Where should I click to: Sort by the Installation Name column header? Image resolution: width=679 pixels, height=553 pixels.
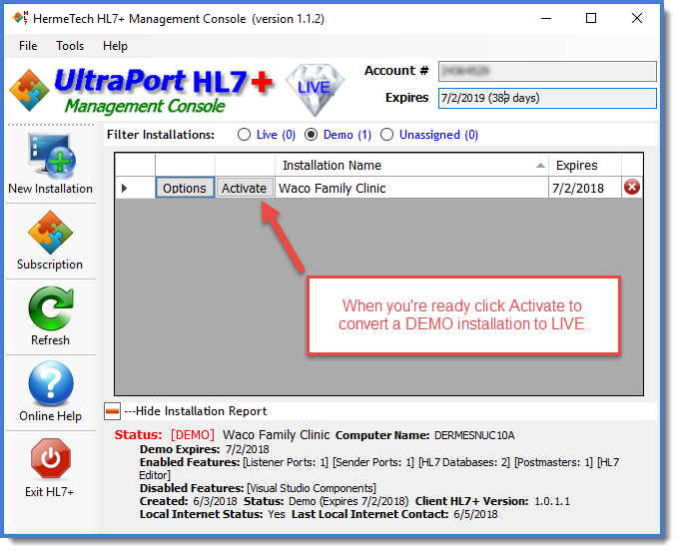tap(411, 166)
